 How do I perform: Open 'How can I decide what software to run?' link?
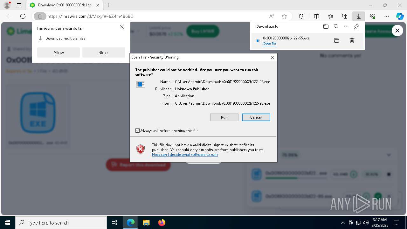(x=185, y=155)
